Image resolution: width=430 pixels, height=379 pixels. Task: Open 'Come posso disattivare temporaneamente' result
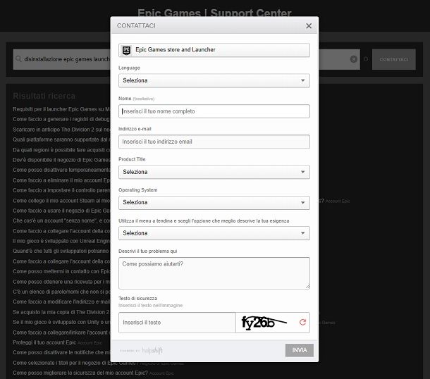pyautogui.click(x=61, y=170)
